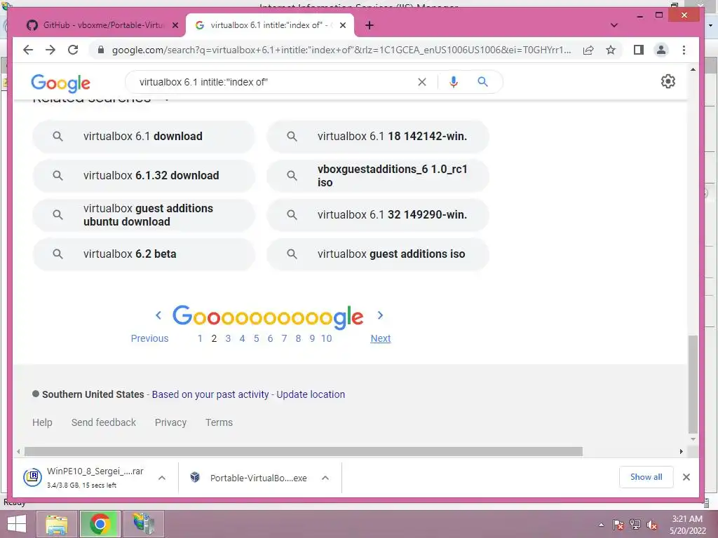The image size is (718, 538).
Task: Open results page 7
Action: click(285, 338)
